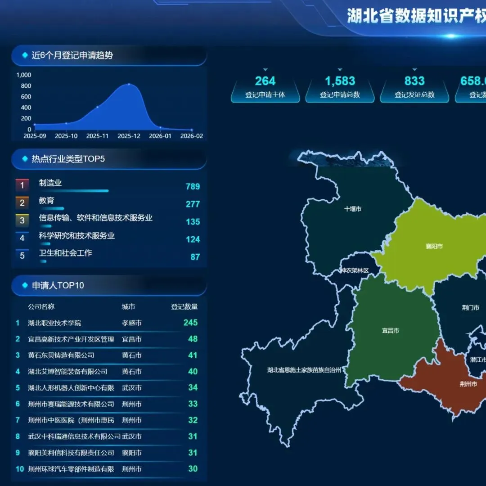Screen dimensions: 486x486
Task: Click the count value 48
Action: tap(193, 339)
